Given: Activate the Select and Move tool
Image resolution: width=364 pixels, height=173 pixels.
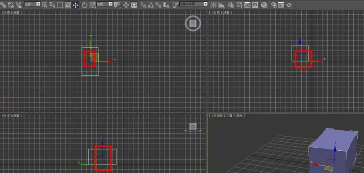Looking at the screenshot, I should [76, 5].
